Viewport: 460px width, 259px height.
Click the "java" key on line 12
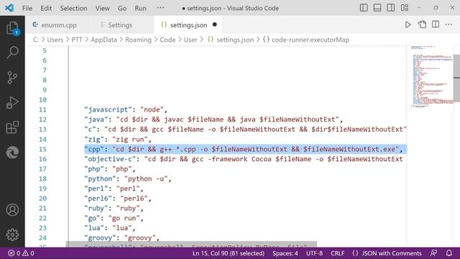click(96, 119)
